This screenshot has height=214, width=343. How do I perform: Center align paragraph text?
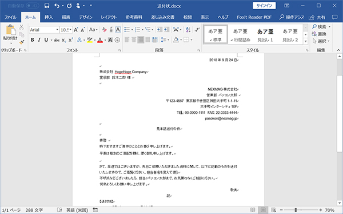(x=134, y=40)
